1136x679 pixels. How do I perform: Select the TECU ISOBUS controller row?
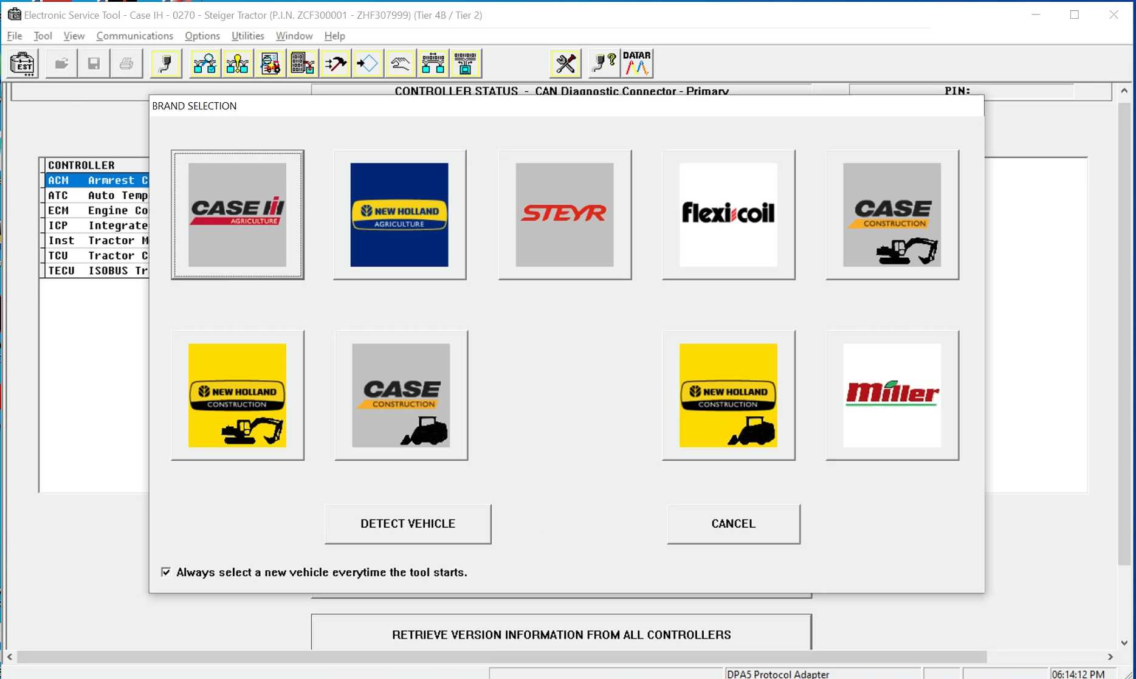(x=97, y=271)
